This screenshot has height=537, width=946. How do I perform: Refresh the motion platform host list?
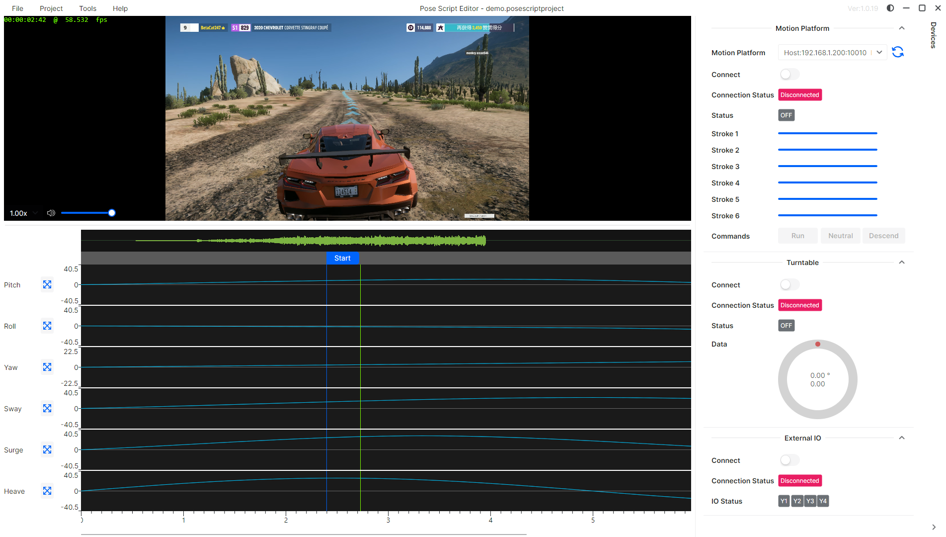898,52
